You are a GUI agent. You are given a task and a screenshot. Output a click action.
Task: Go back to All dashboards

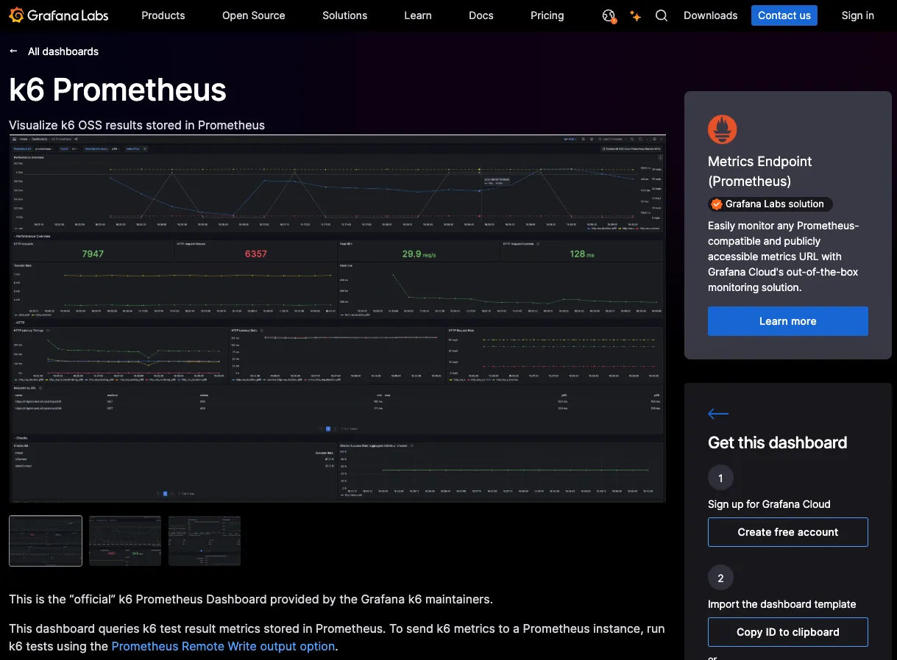[63, 51]
